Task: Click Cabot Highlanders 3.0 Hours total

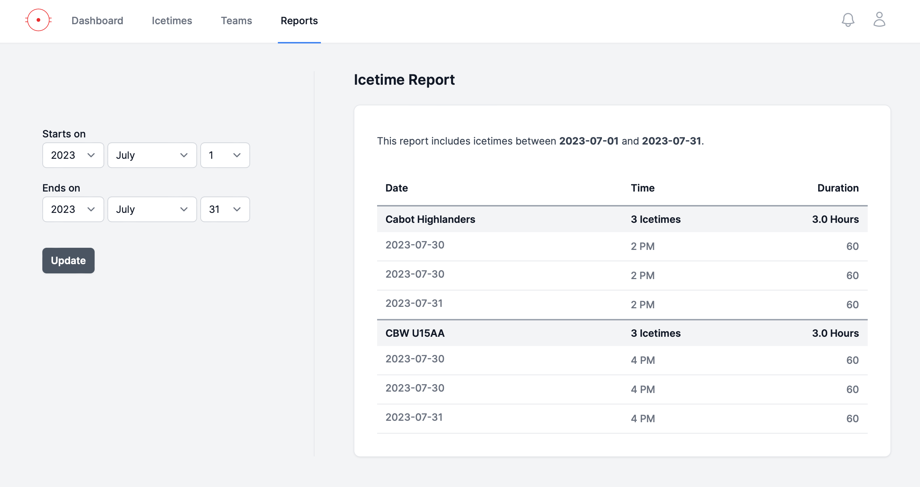Action: (x=835, y=219)
